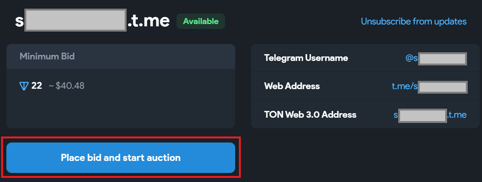Screen dimensions: 482x182
Task: Click empty space between Available badge and Unsubscribe
Action: [293, 21]
